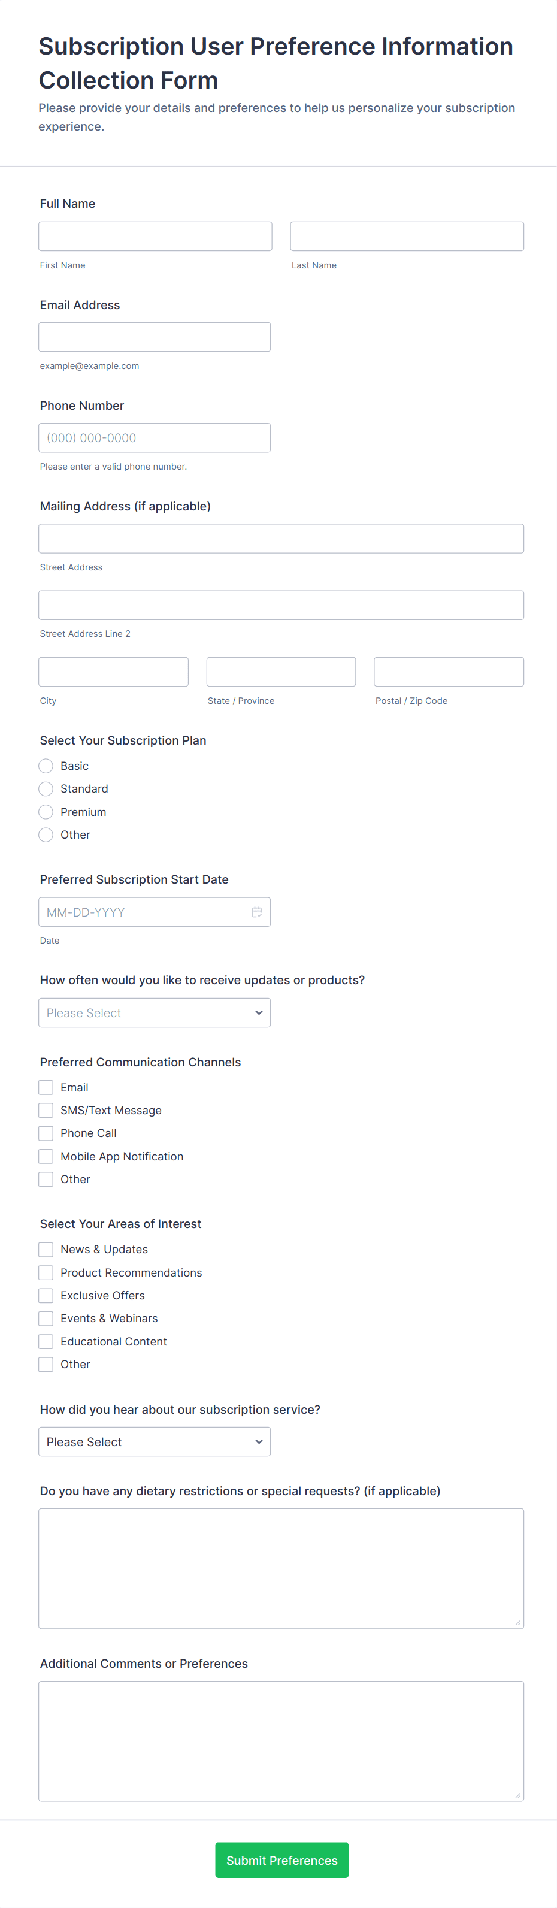Enable SMS/Text Message communication channel
Screen dimensions: 557x1908
click(46, 1110)
